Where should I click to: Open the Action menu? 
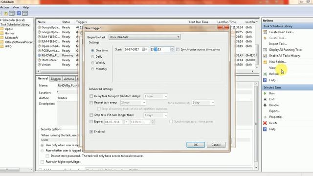4,7
